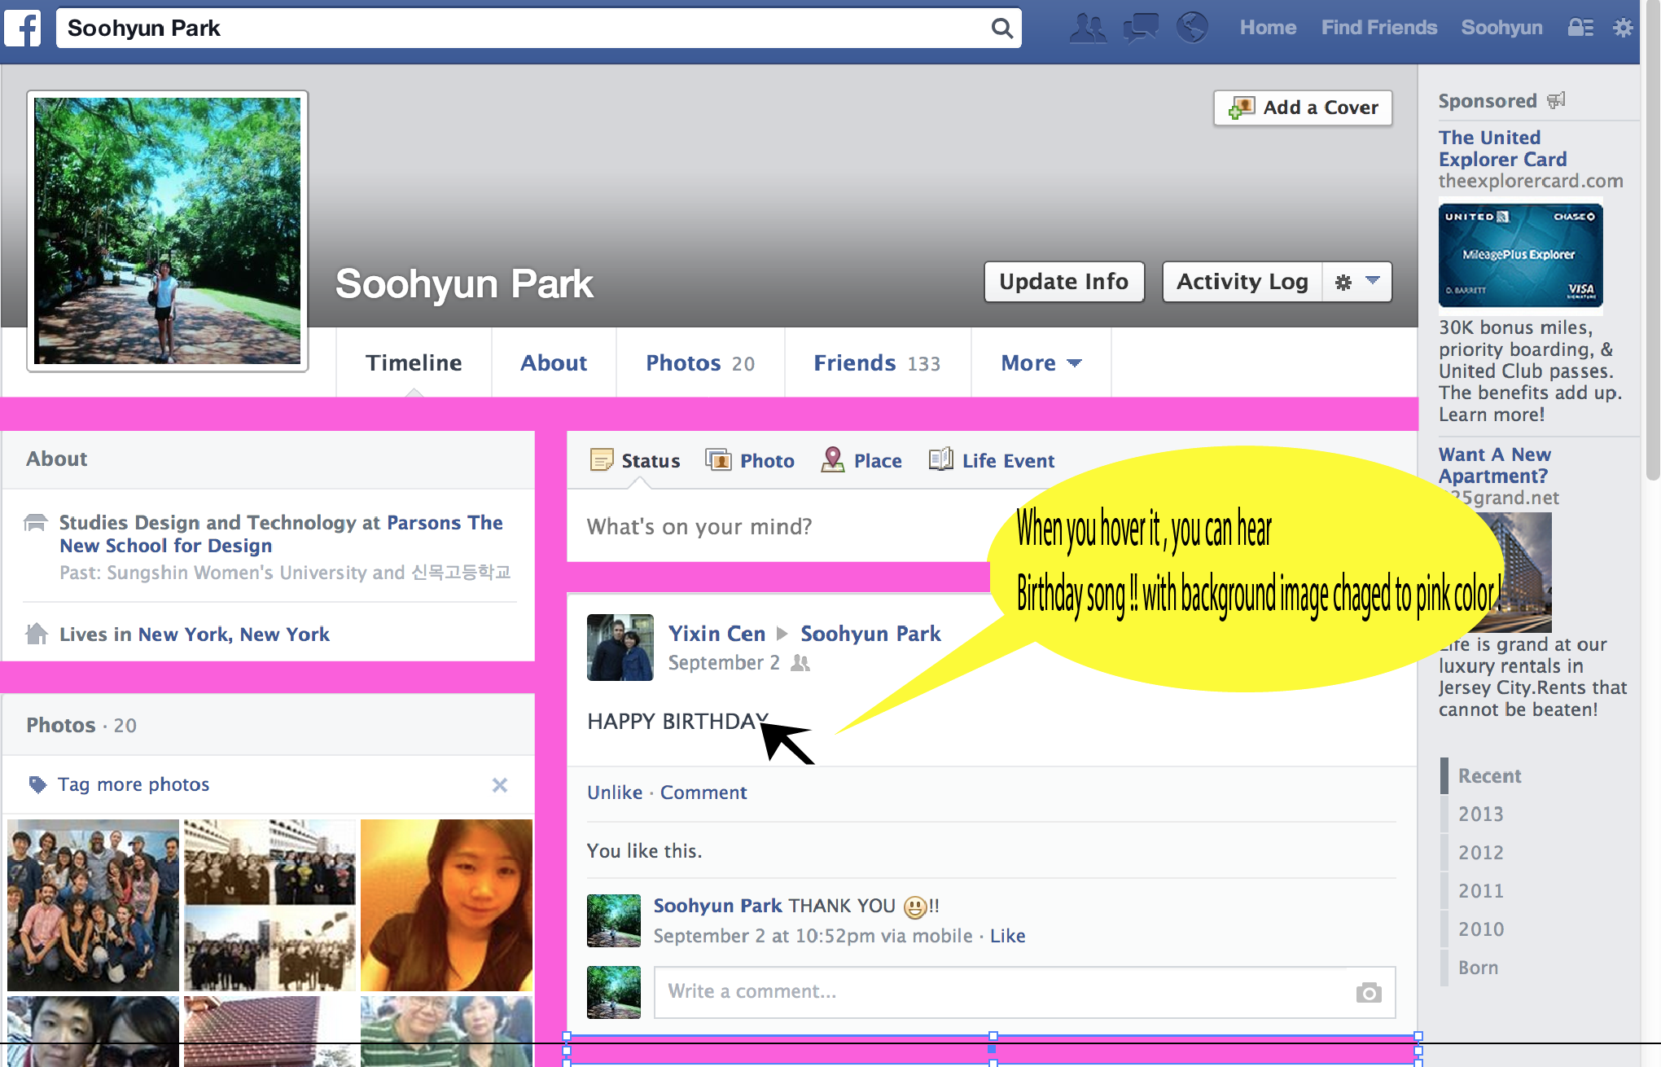
Task: Click the Unlike link on birthday post
Action: coord(615,793)
